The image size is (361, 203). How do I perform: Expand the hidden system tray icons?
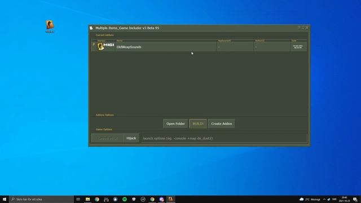(x=324, y=199)
